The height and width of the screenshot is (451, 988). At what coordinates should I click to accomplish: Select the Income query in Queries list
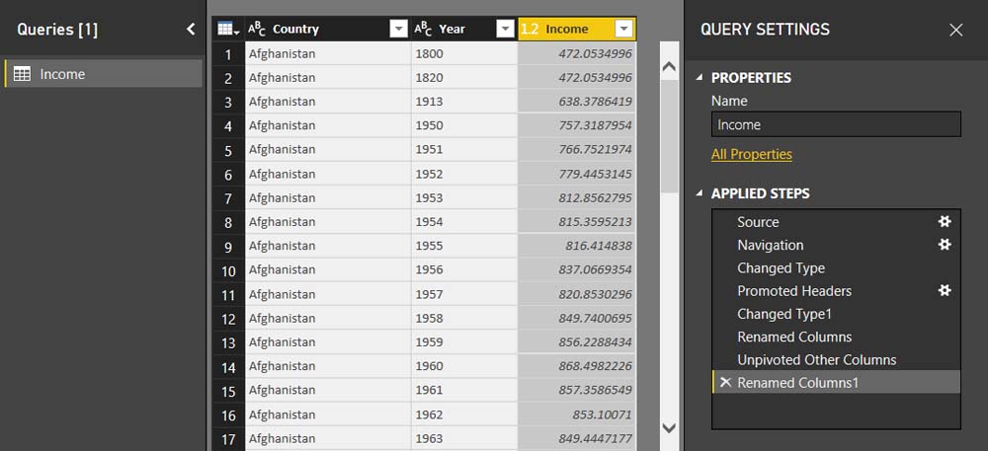coord(62,74)
